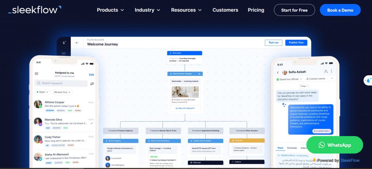Click the AI sparkle icon beside the reply

[284, 105]
